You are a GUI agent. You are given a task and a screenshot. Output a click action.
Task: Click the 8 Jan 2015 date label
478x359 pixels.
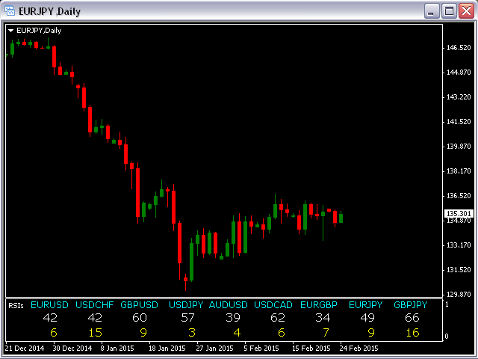[117, 349]
